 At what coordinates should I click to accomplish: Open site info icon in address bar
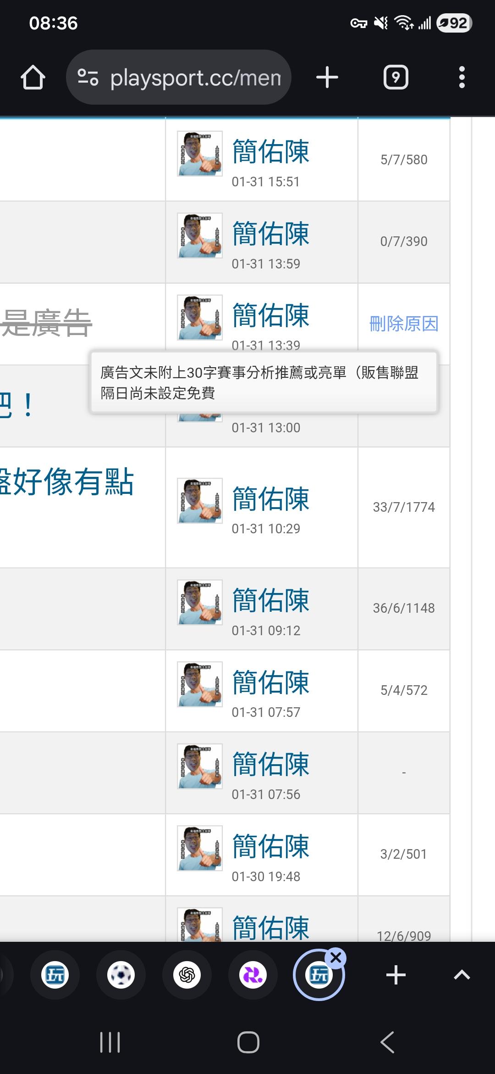88,77
